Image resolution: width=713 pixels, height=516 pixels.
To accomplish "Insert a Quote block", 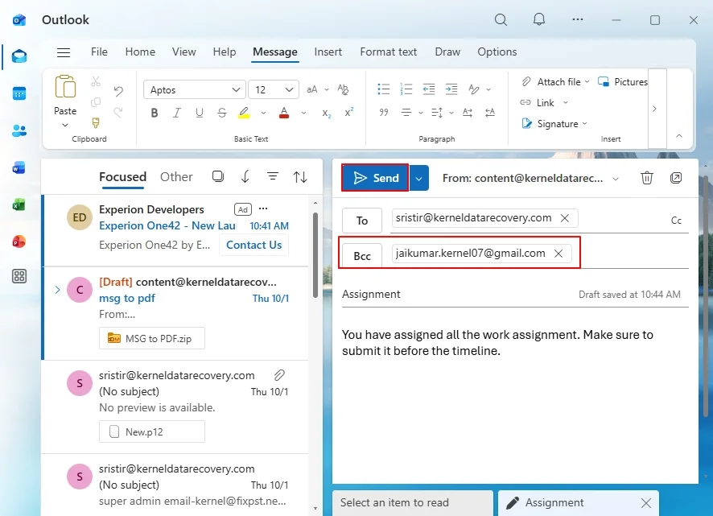I will (x=384, y=113).
